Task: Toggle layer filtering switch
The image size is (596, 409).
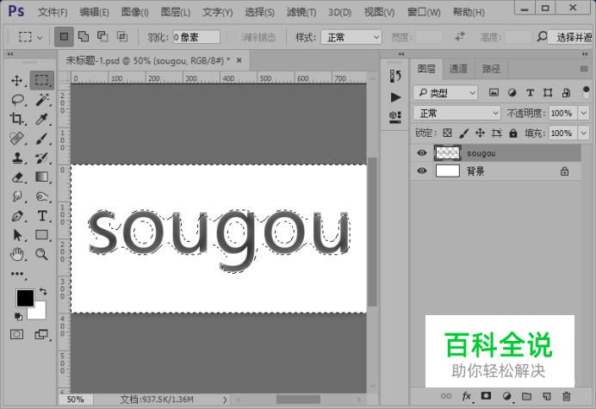Action: coord(586,92)
